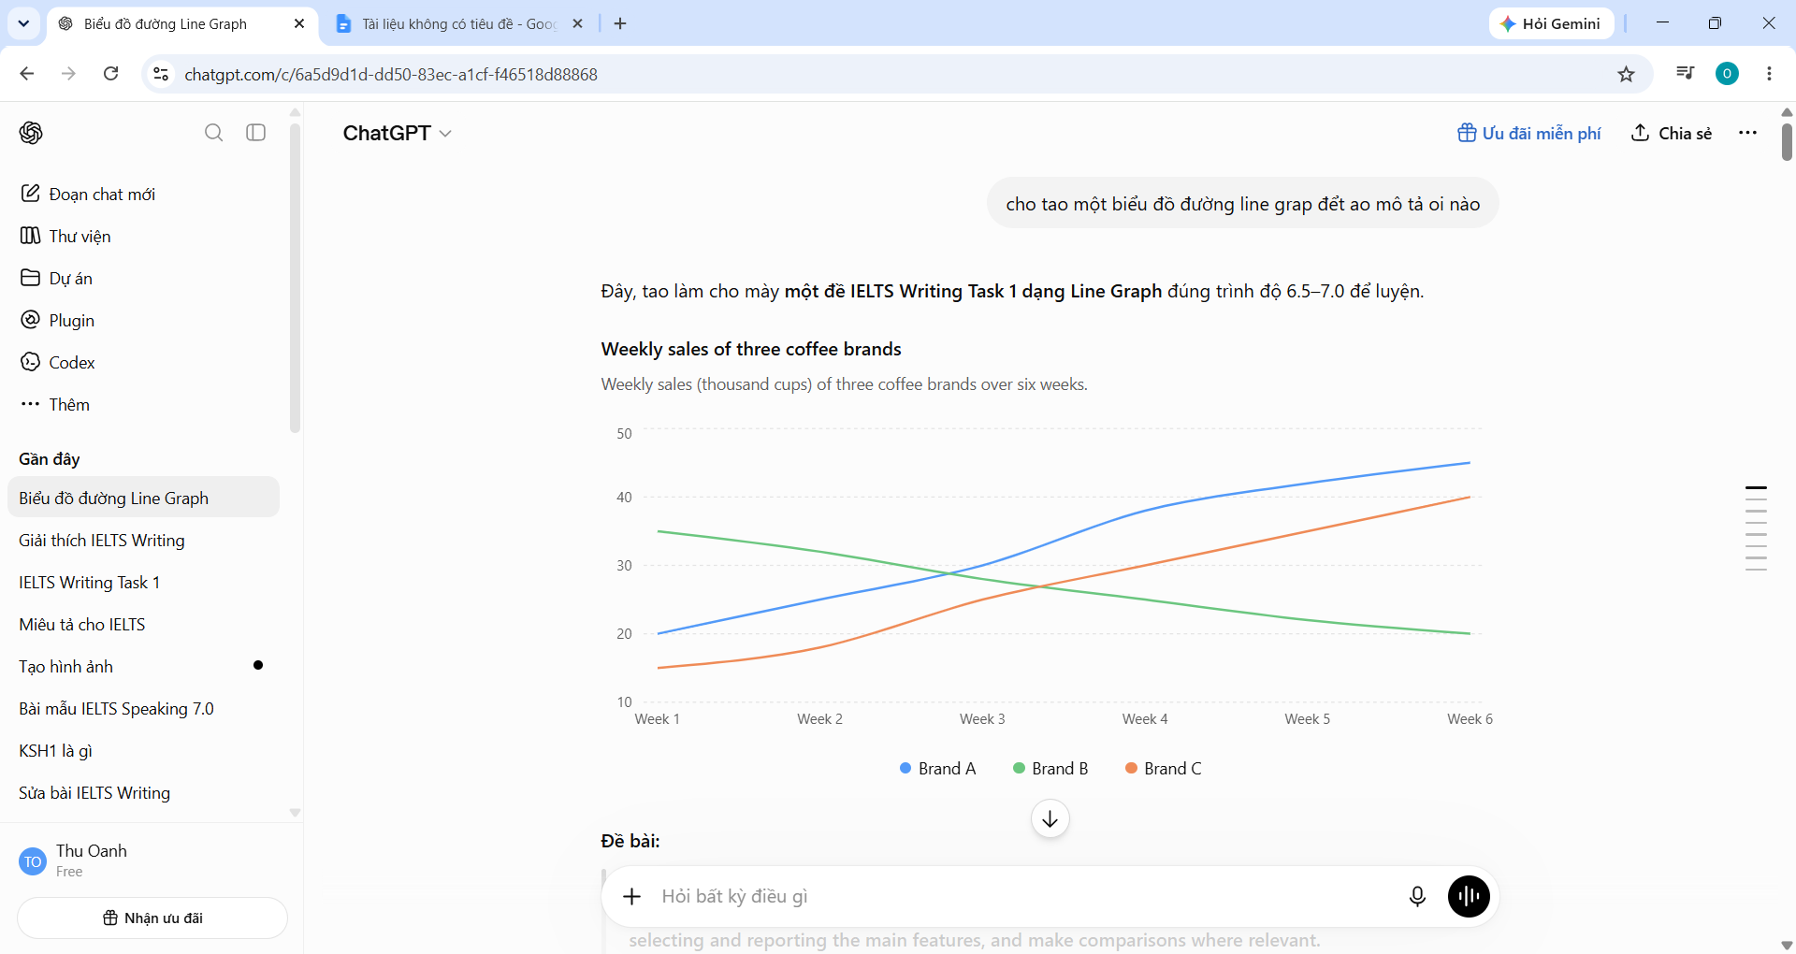
Task: Focus the Hỏi bất kỳ điều gì input
Action: point(1020,896)
